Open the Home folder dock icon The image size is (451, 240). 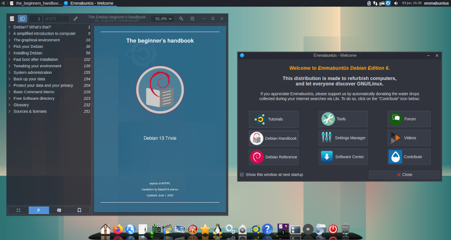[x=105, y=229]
